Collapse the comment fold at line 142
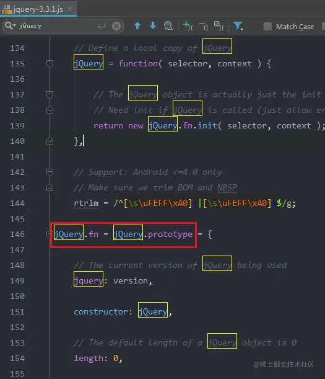Viewport: 325px width, 379px height. point(50,172)
